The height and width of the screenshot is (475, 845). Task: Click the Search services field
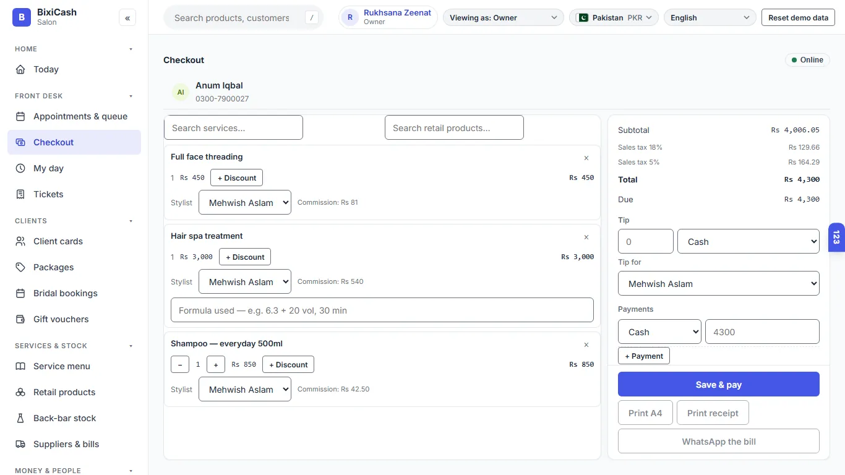233,127
